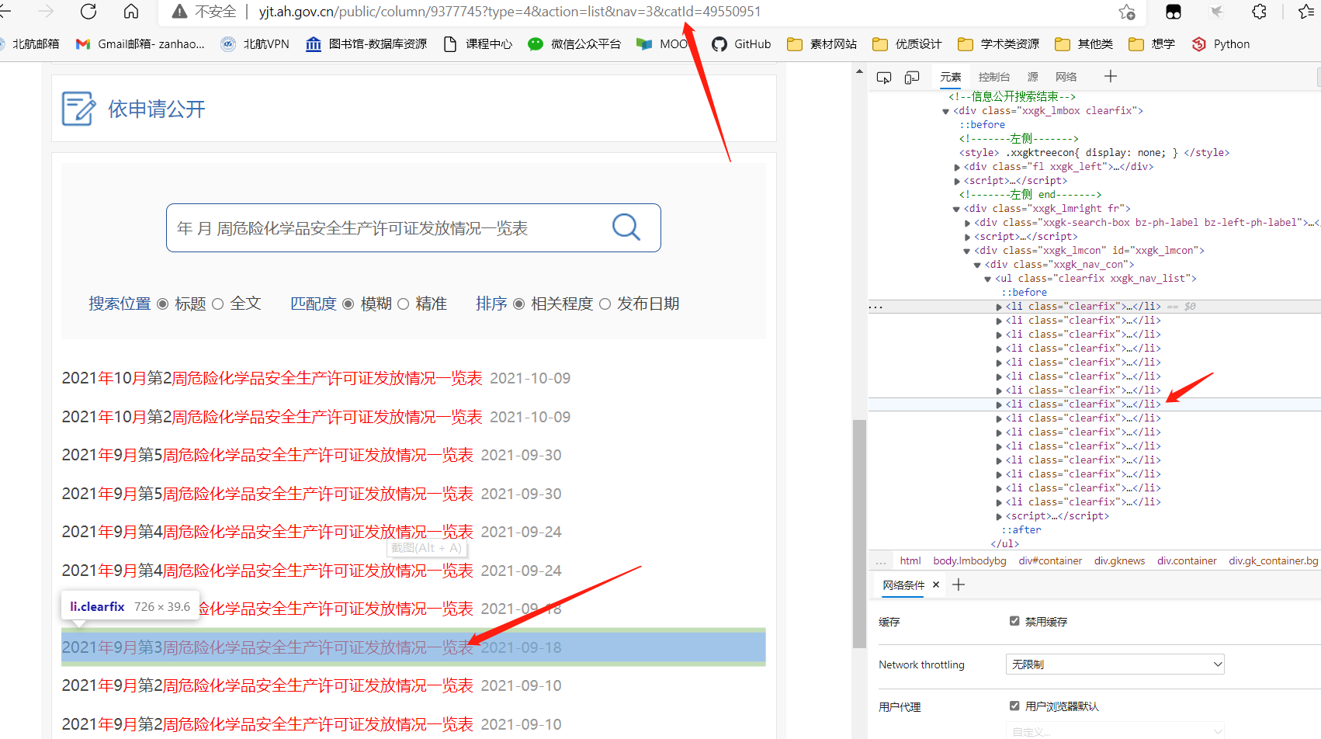Sort by 发布日期 radio option
Viewport: 1321px width, 739px height.
click(605, 304)
